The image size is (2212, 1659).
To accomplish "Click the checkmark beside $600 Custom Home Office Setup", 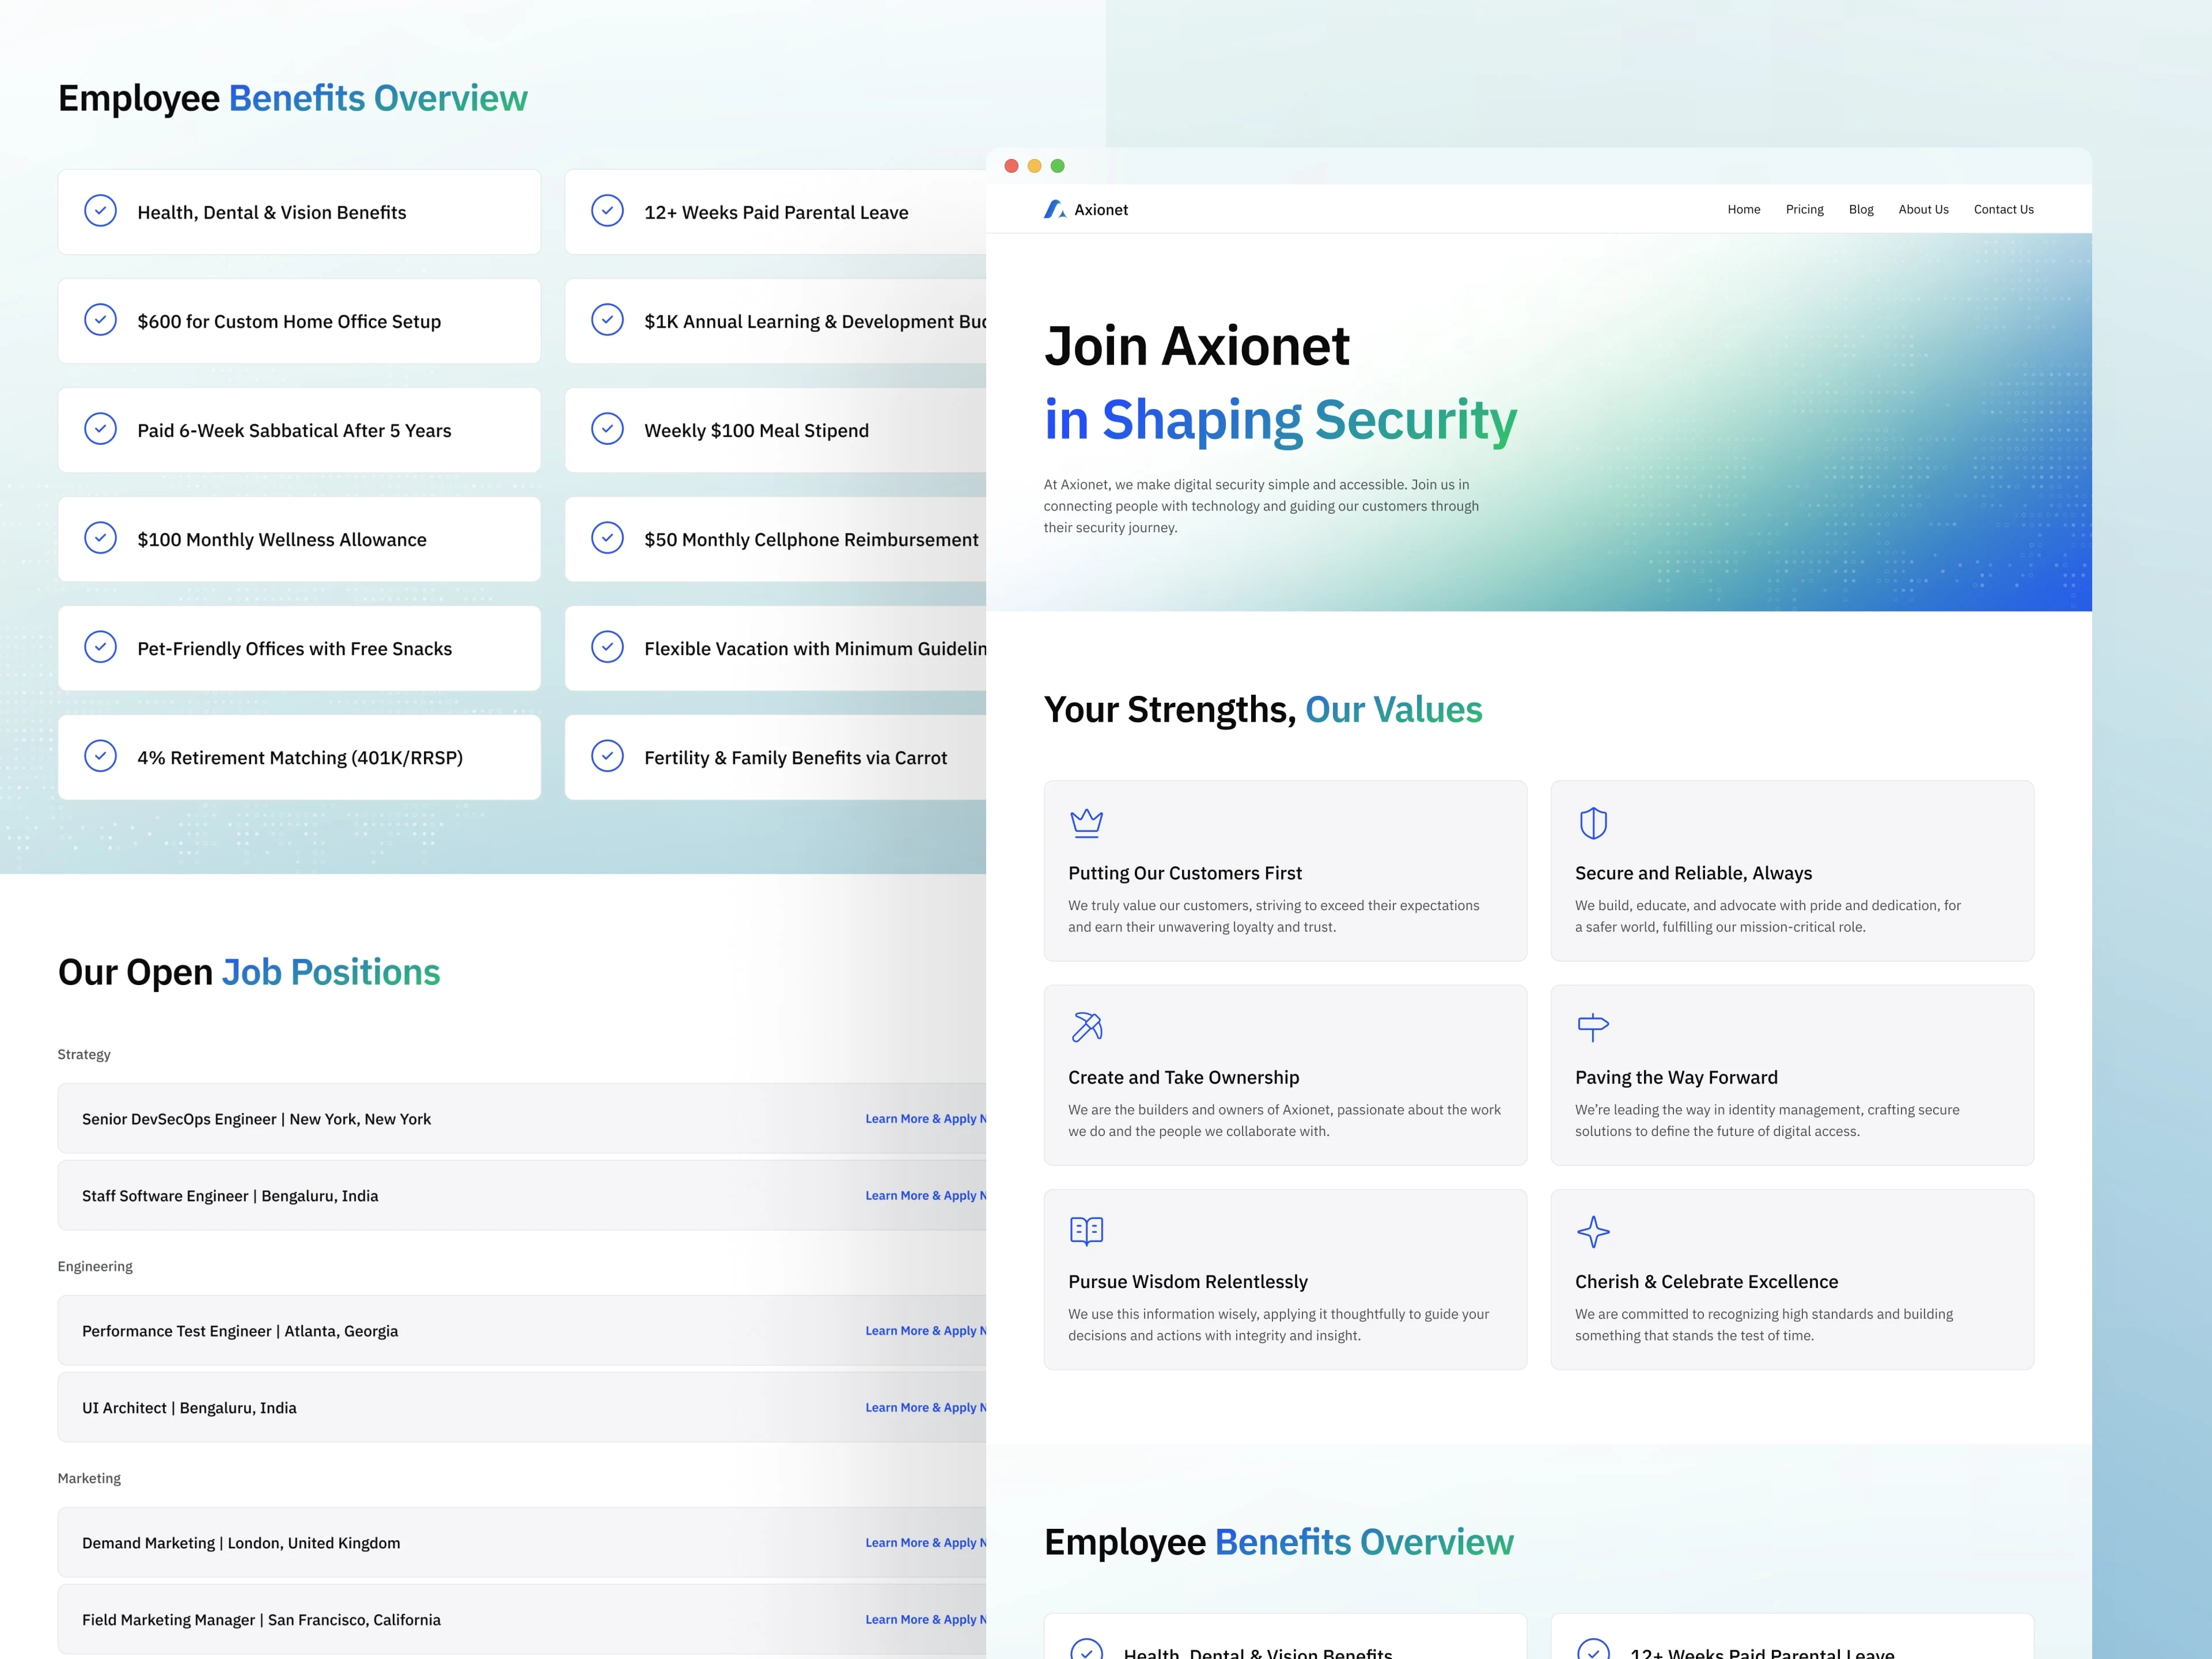I will point(100,320).
